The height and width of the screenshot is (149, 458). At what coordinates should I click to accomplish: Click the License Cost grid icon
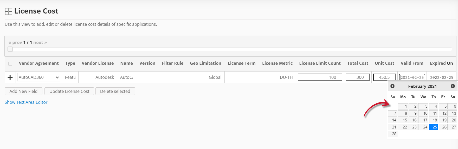pos(9,11)
